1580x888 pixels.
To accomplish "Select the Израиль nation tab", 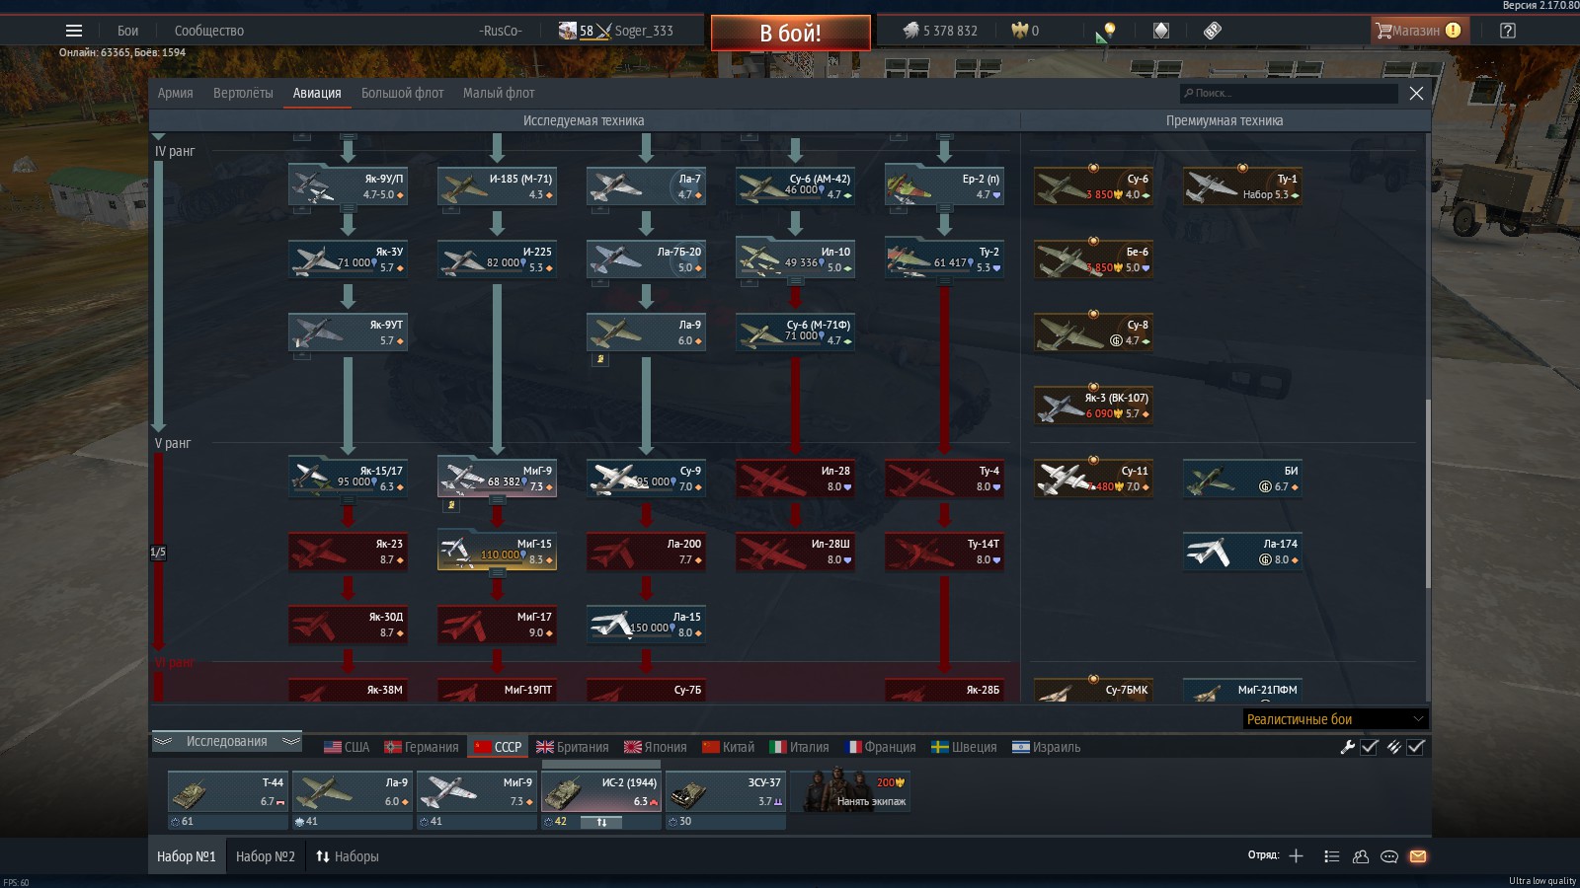I will 1046,747.
